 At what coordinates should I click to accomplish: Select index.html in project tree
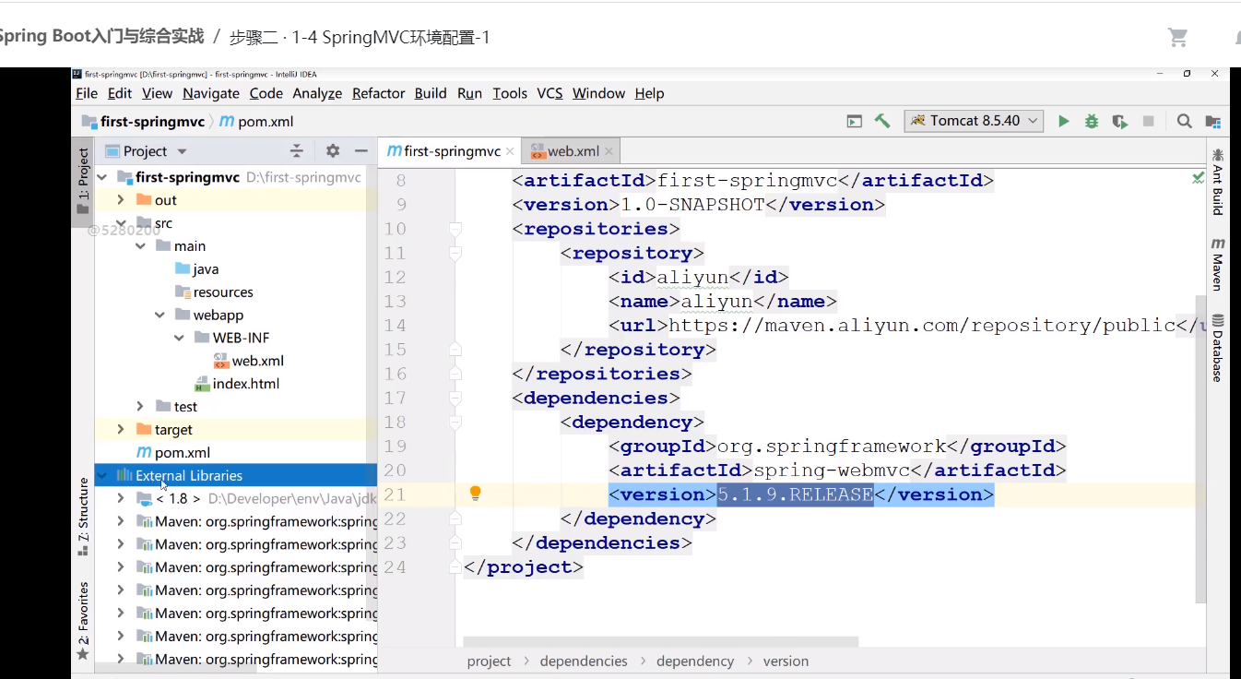[x=236, y=384]
